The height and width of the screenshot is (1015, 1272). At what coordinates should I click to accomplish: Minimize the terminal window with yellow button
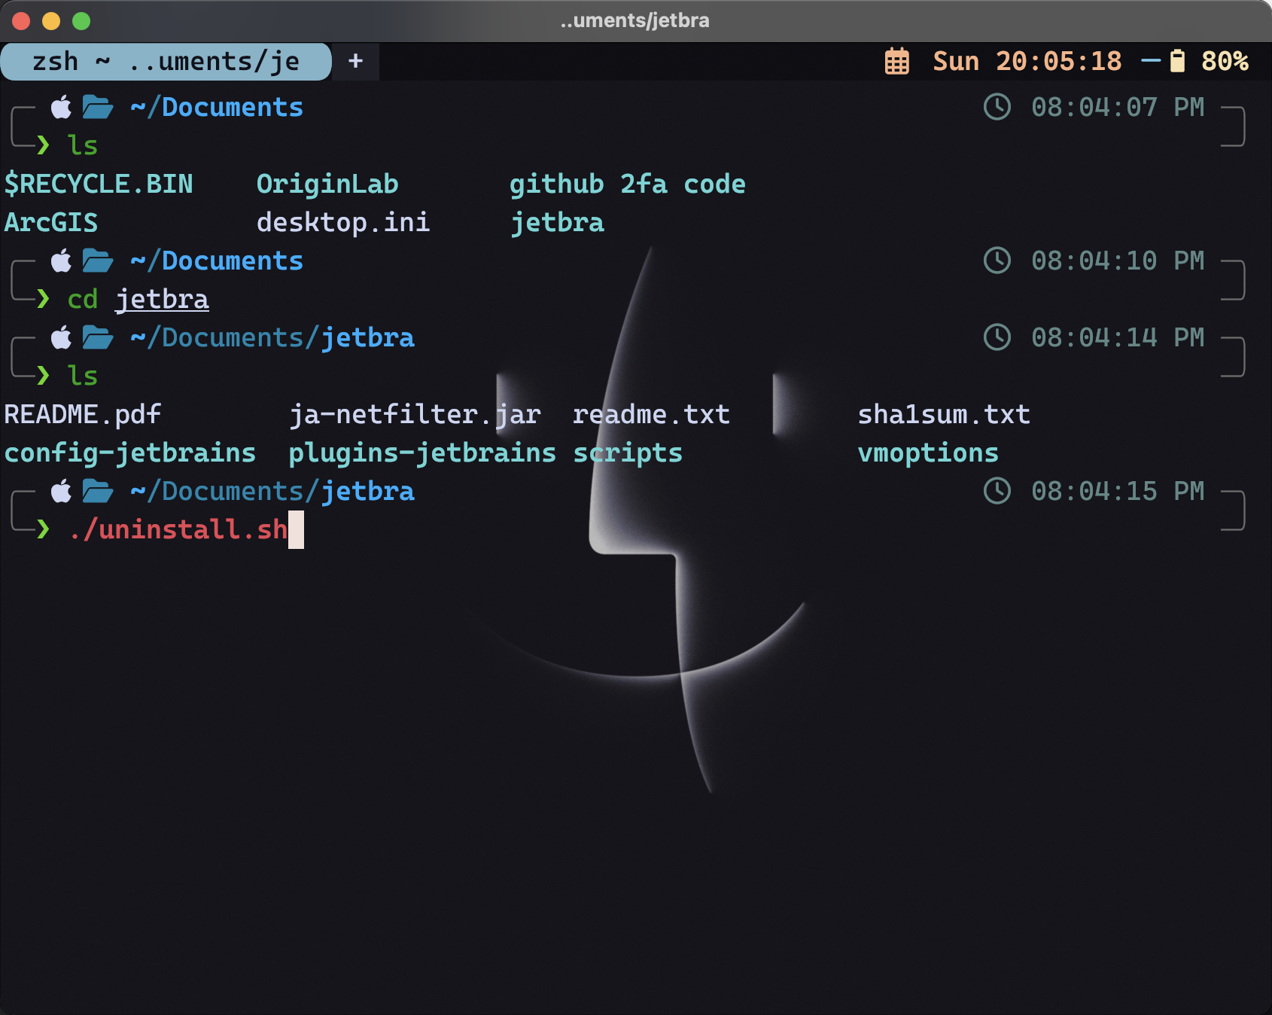tap(51, 21)
